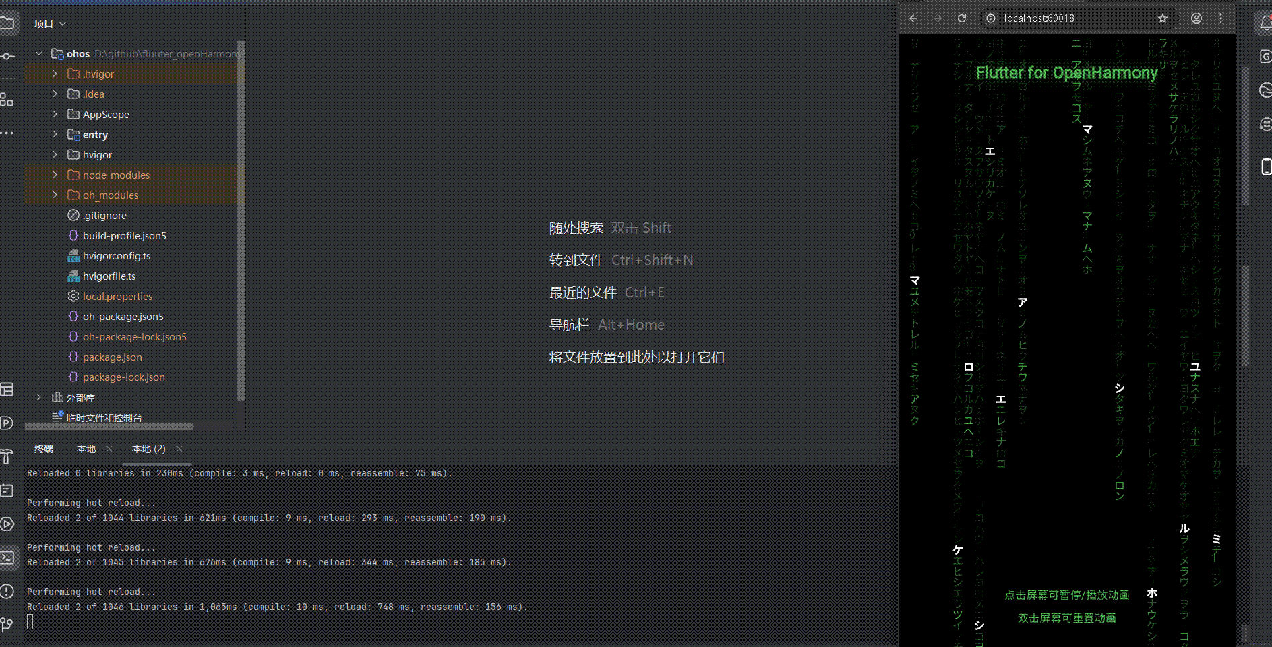This screenshot has height=647, width=1272.
Task: Open the grid apps icon on right sidebar
Action: tap(1265, 123)
